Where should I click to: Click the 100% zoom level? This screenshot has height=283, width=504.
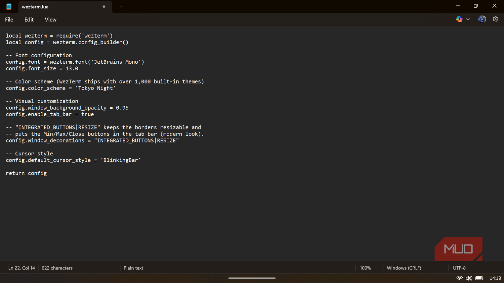click(x=365, y=268)
